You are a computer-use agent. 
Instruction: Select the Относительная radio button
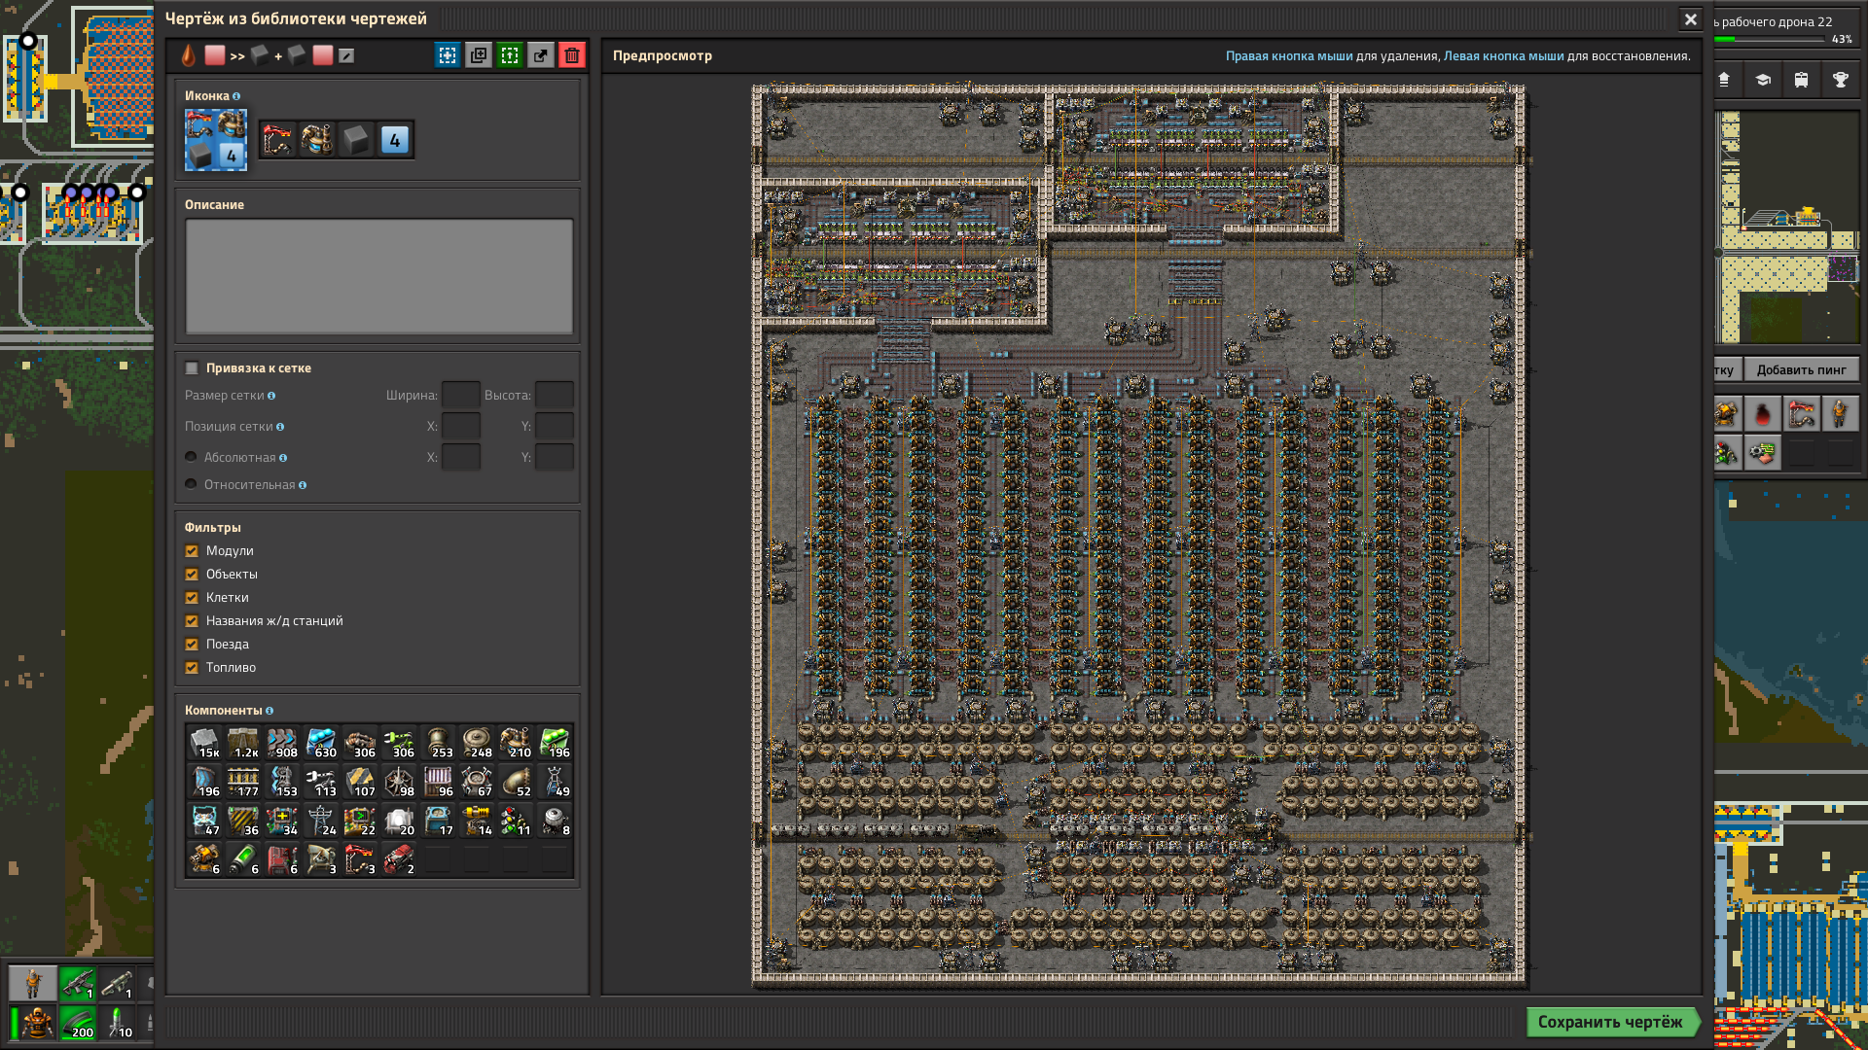pyautogui.click(x=192, y=485)
